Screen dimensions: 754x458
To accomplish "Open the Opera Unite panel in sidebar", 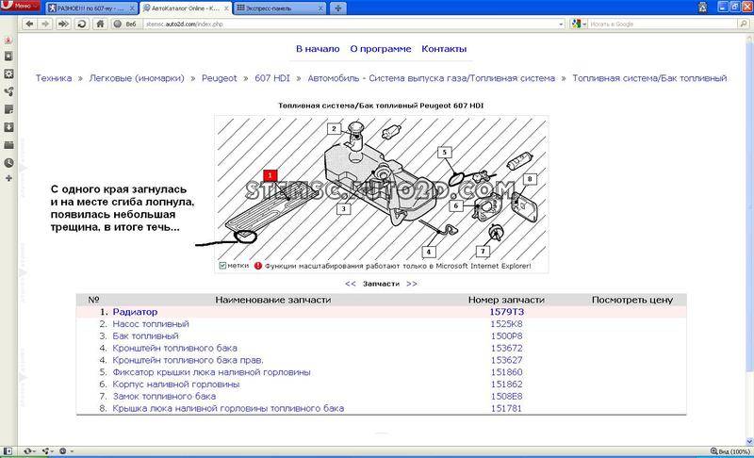I will (x=8, y=91).
